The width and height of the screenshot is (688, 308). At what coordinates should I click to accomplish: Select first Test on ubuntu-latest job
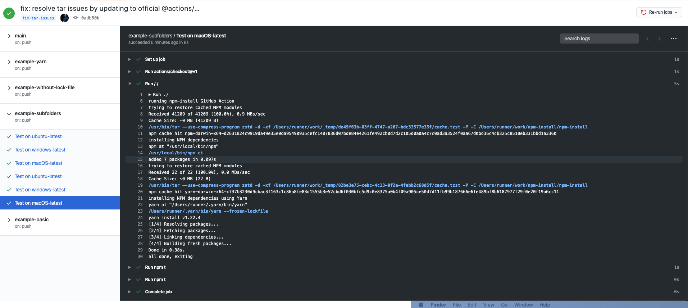[x=38, y=136]
